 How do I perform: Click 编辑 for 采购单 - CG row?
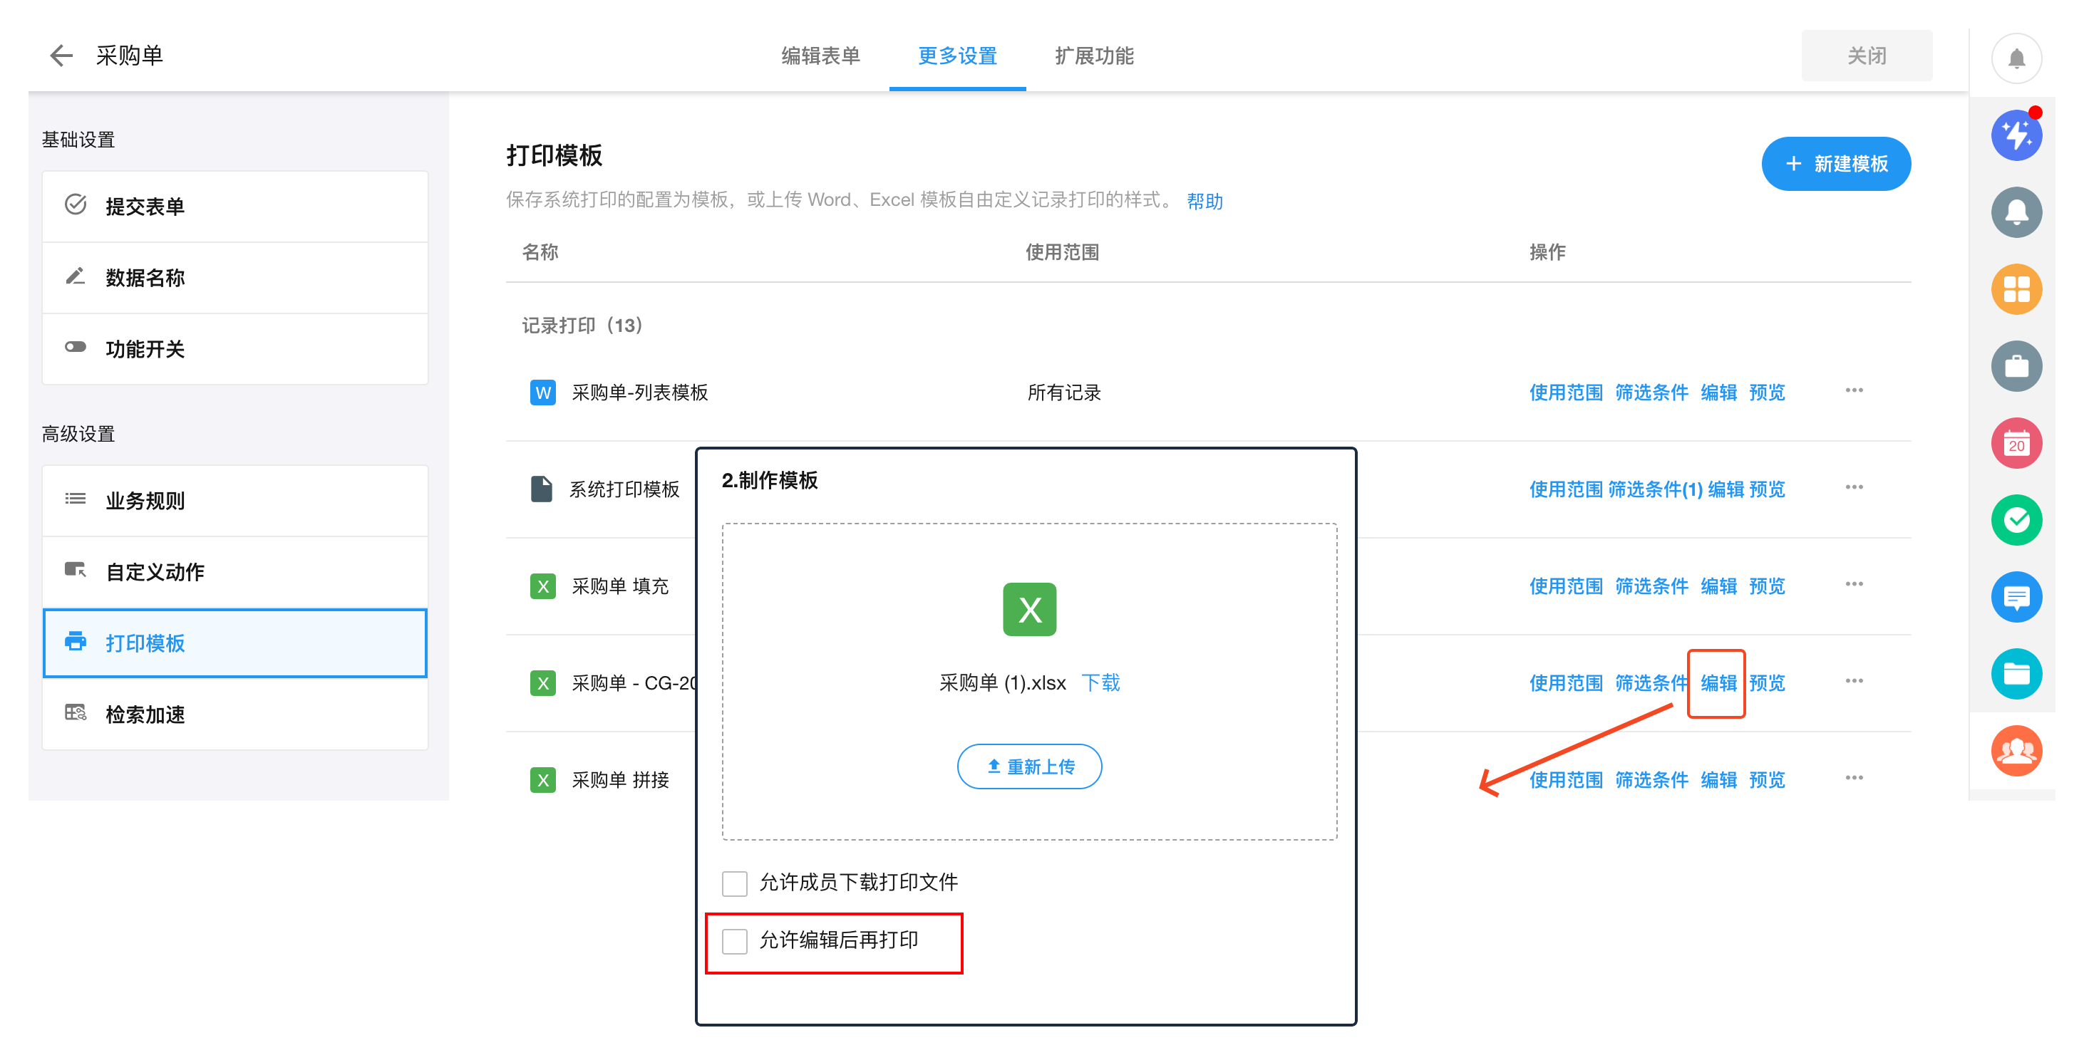point(1718,684)
